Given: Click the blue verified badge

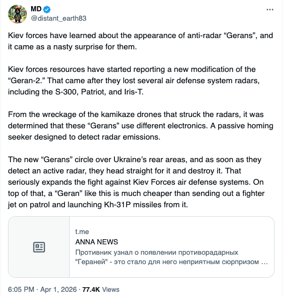Looking at the screenshot, I should click(48, 9).
